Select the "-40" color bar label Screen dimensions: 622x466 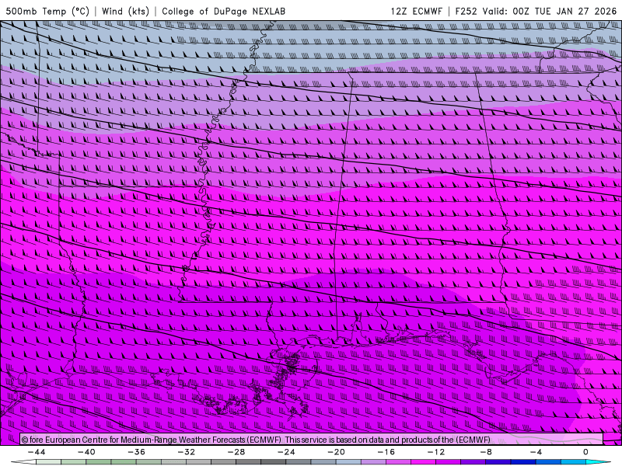(86, 452)
